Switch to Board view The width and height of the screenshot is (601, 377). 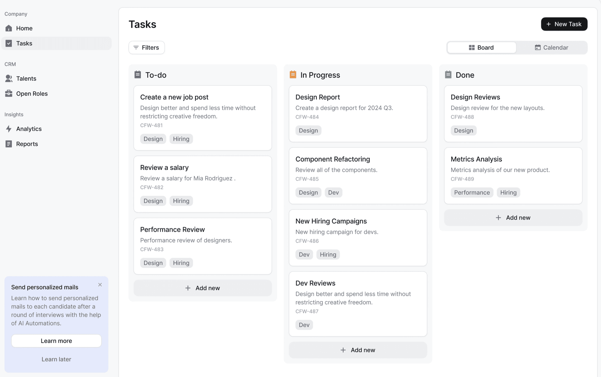coord(481,48)
